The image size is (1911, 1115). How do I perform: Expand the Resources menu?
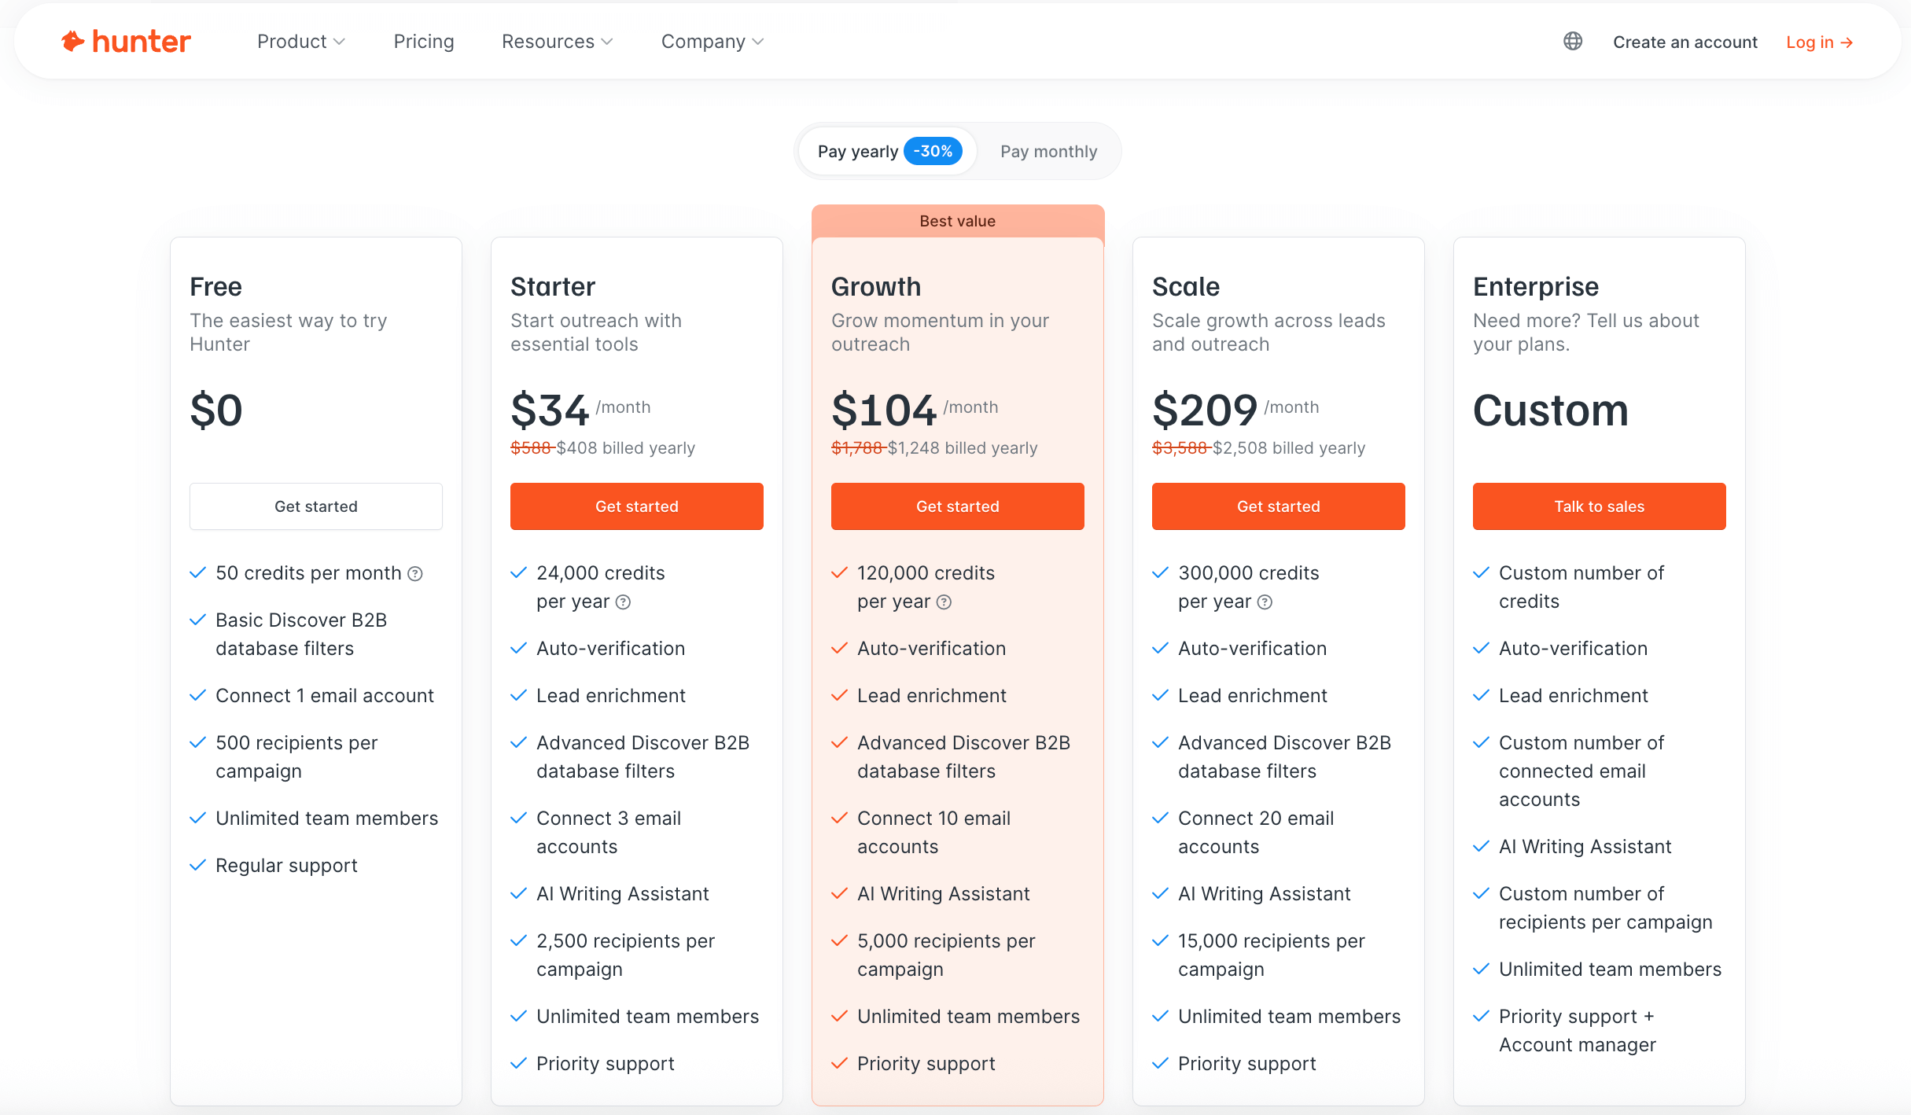[557, 41]
